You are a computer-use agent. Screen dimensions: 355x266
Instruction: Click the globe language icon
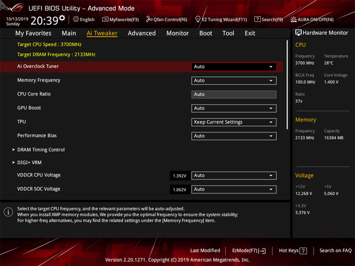pyautogui.click(x=76, y=19)
